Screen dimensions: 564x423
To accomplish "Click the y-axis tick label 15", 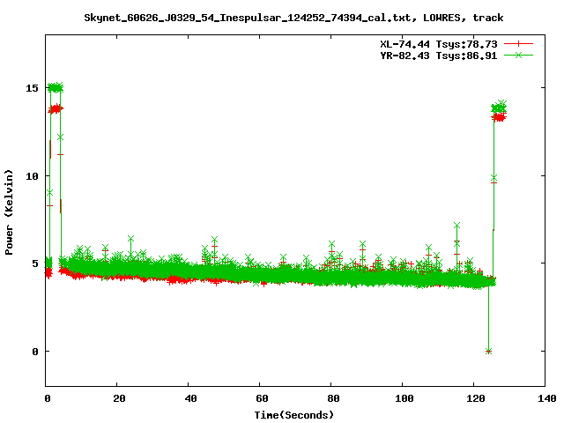I will pyautogui.click(x=32, y=88).
